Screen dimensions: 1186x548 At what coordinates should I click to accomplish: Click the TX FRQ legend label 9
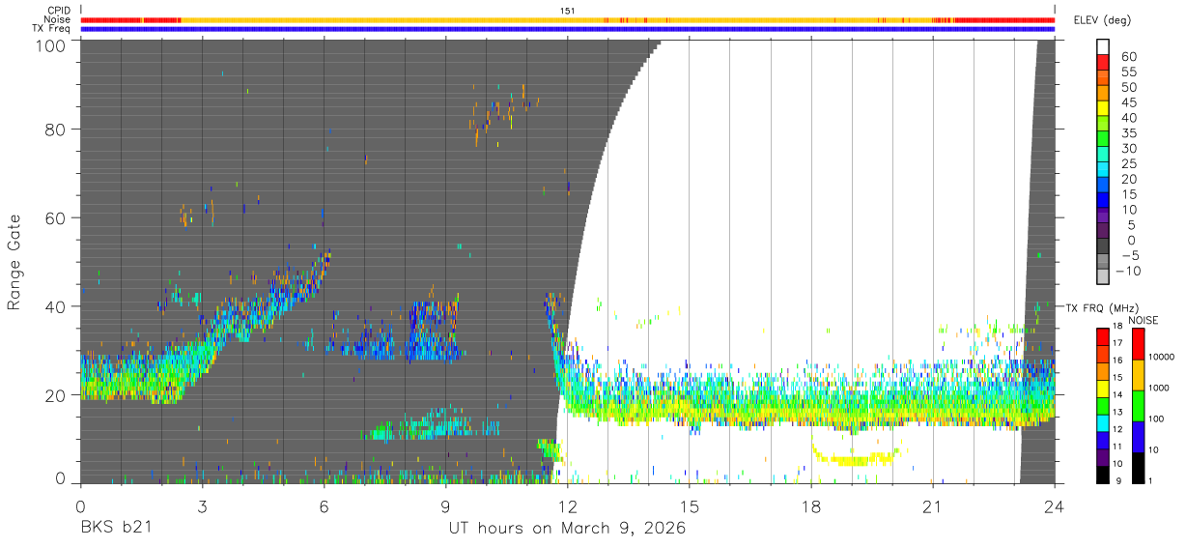tap(1120, 480)
